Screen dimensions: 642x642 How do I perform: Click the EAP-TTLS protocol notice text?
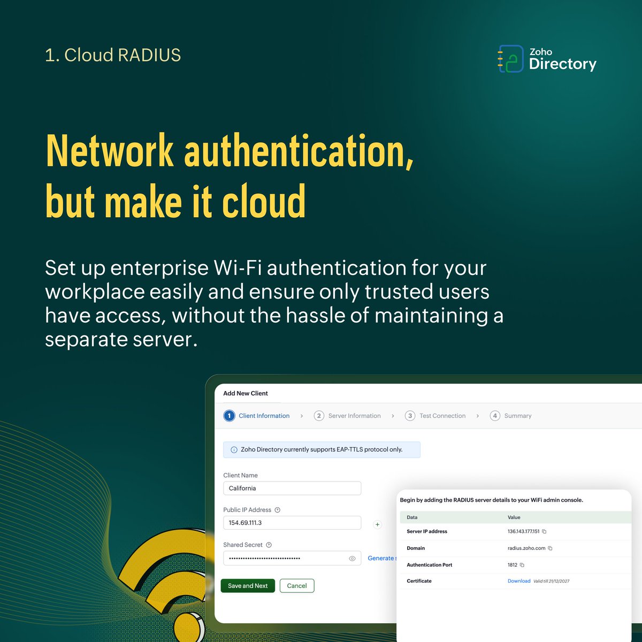coord(322,449)
